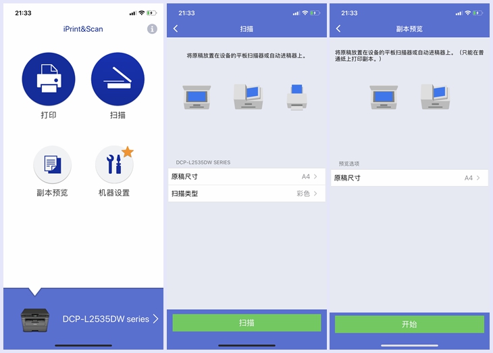Viewport: 493px width, 353px height.
Task: Tap the Print (打印) printer icon
Action: (49, 79)
